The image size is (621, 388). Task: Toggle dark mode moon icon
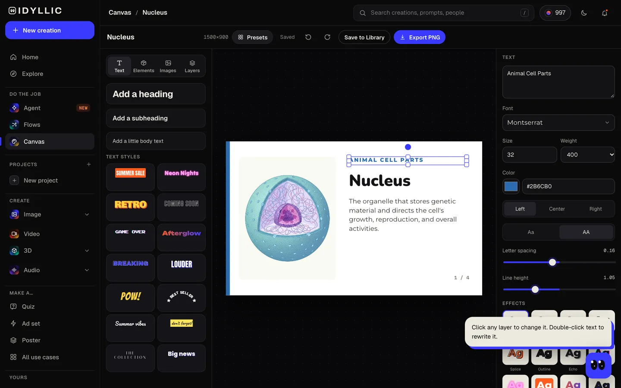point(584,13)
